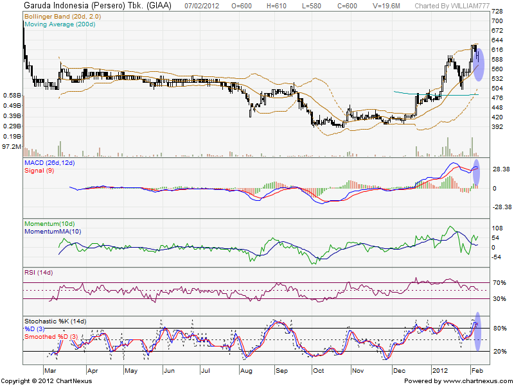This screenshot has height=385, width=514.
Task: Click the 476 price axis label
Action: point(497,98)
